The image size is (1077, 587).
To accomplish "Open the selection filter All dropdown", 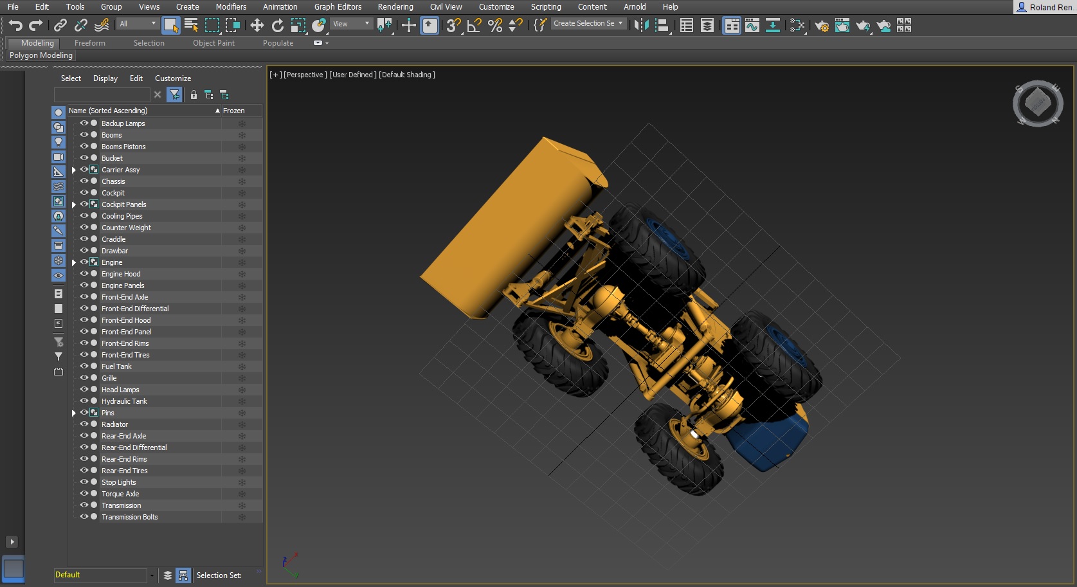I will 138,24.
